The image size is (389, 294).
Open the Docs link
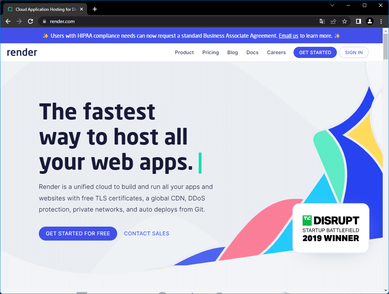point(252,52)
